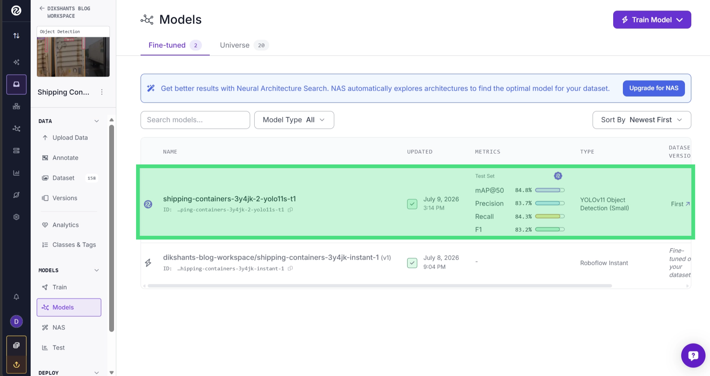Click the Recall progress bar
The image size is (710, 376).
[550, 216]
